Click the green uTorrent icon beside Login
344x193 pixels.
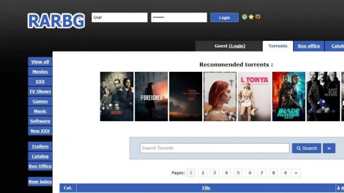click(244, 17)
